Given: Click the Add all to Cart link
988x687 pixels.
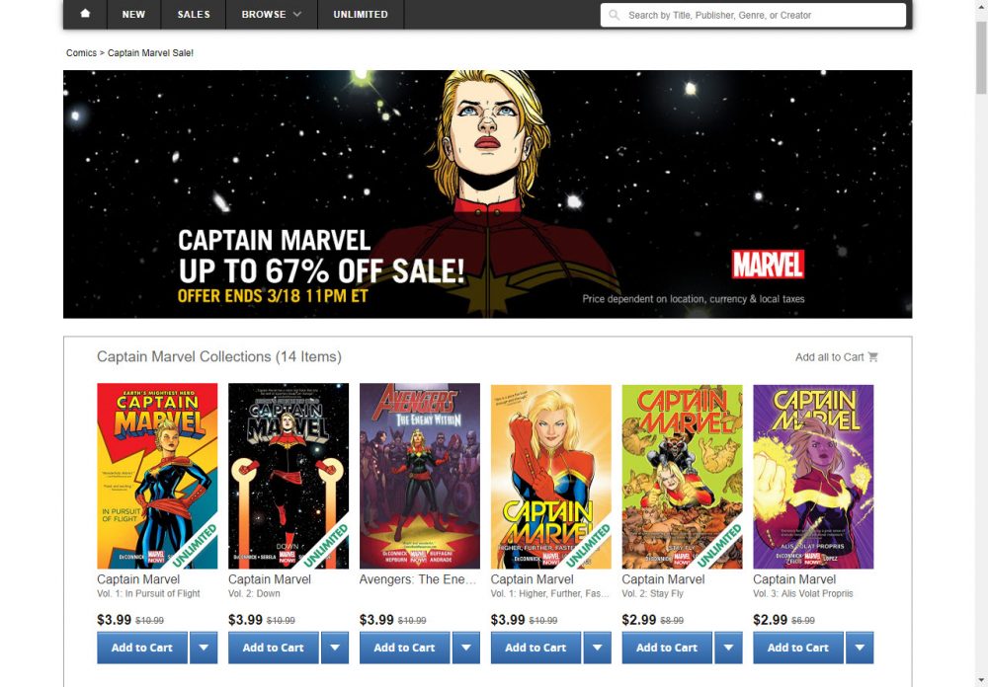Looking at the screenshot, I should [x=829, y=357].
